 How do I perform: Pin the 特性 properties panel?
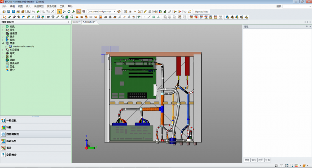[306, 26]
